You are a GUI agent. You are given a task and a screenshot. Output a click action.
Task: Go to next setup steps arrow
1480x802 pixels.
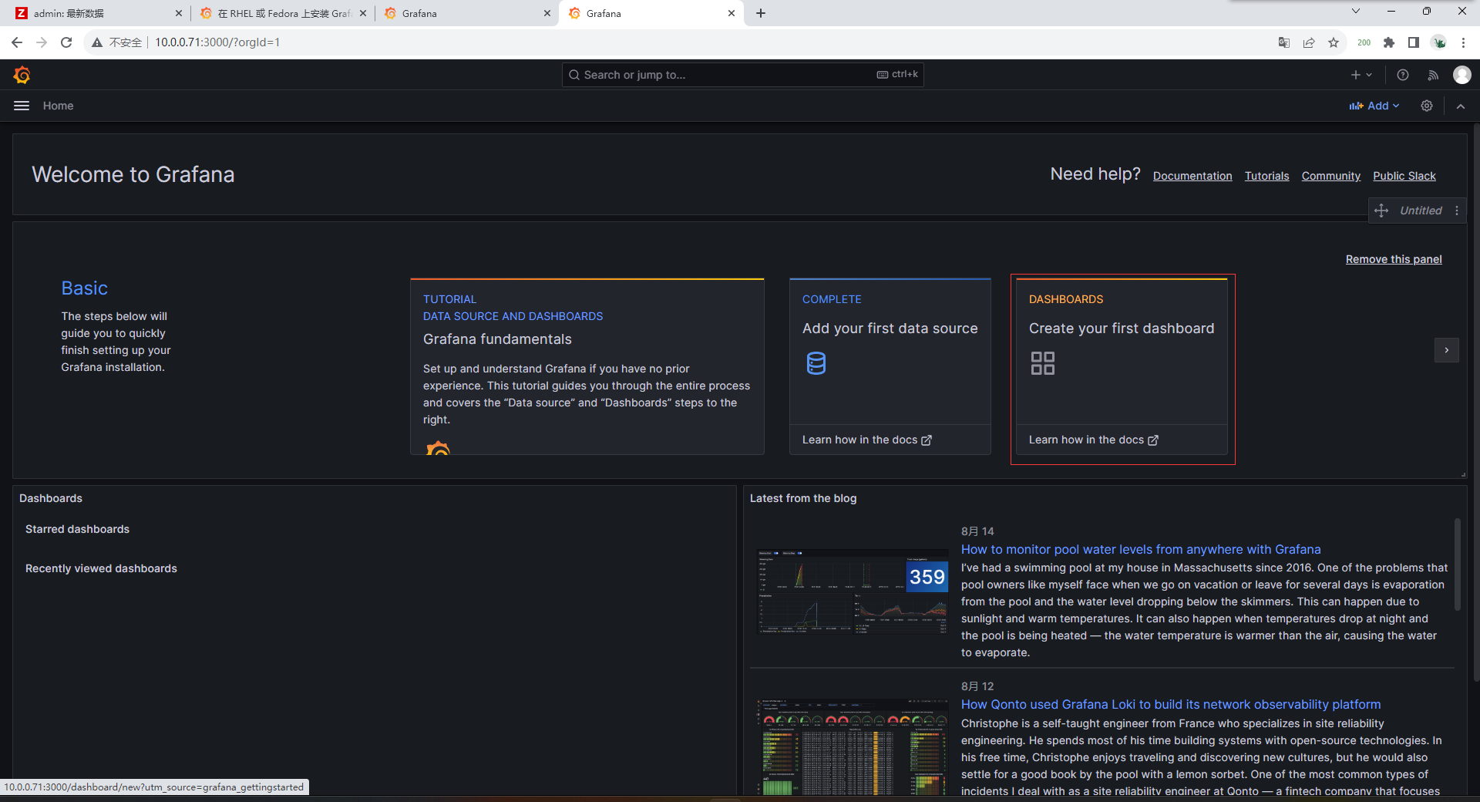[x=1447, y=350]
